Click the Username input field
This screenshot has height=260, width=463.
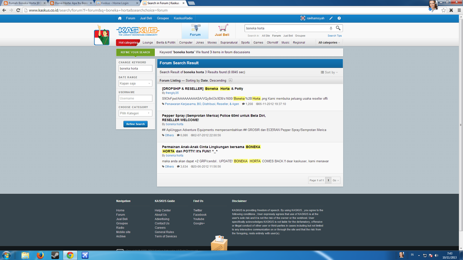pyautogui.click(x=135, y=98)
